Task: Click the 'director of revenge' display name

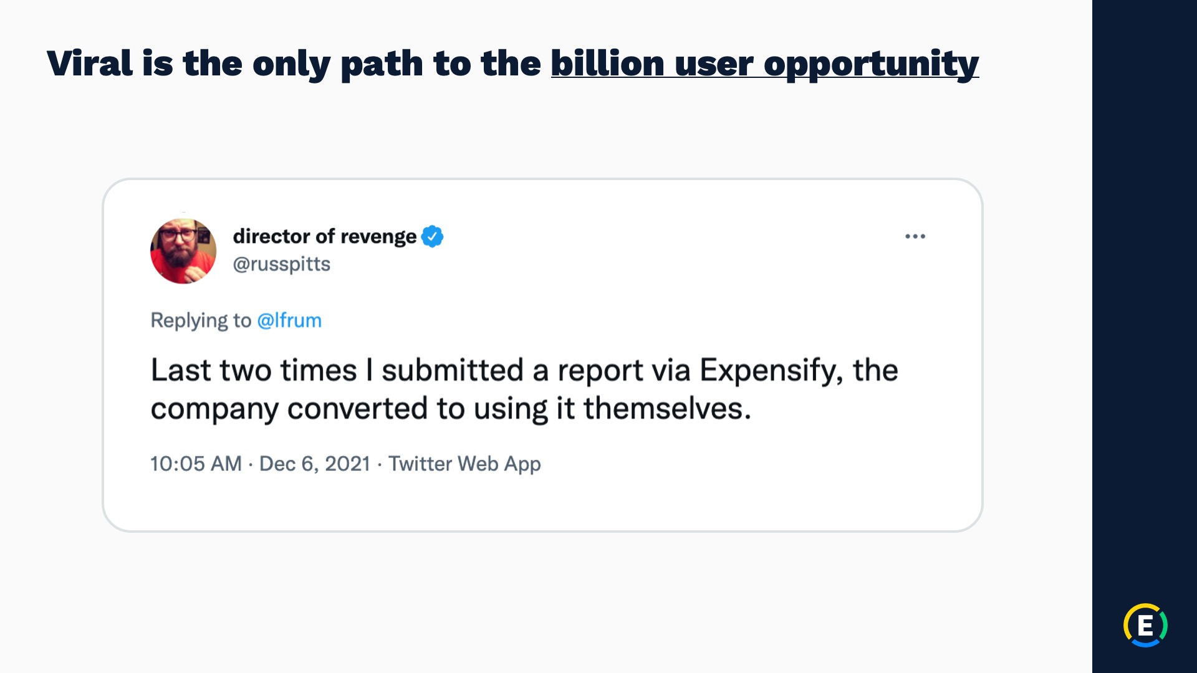Action: (x=324, y=237)
